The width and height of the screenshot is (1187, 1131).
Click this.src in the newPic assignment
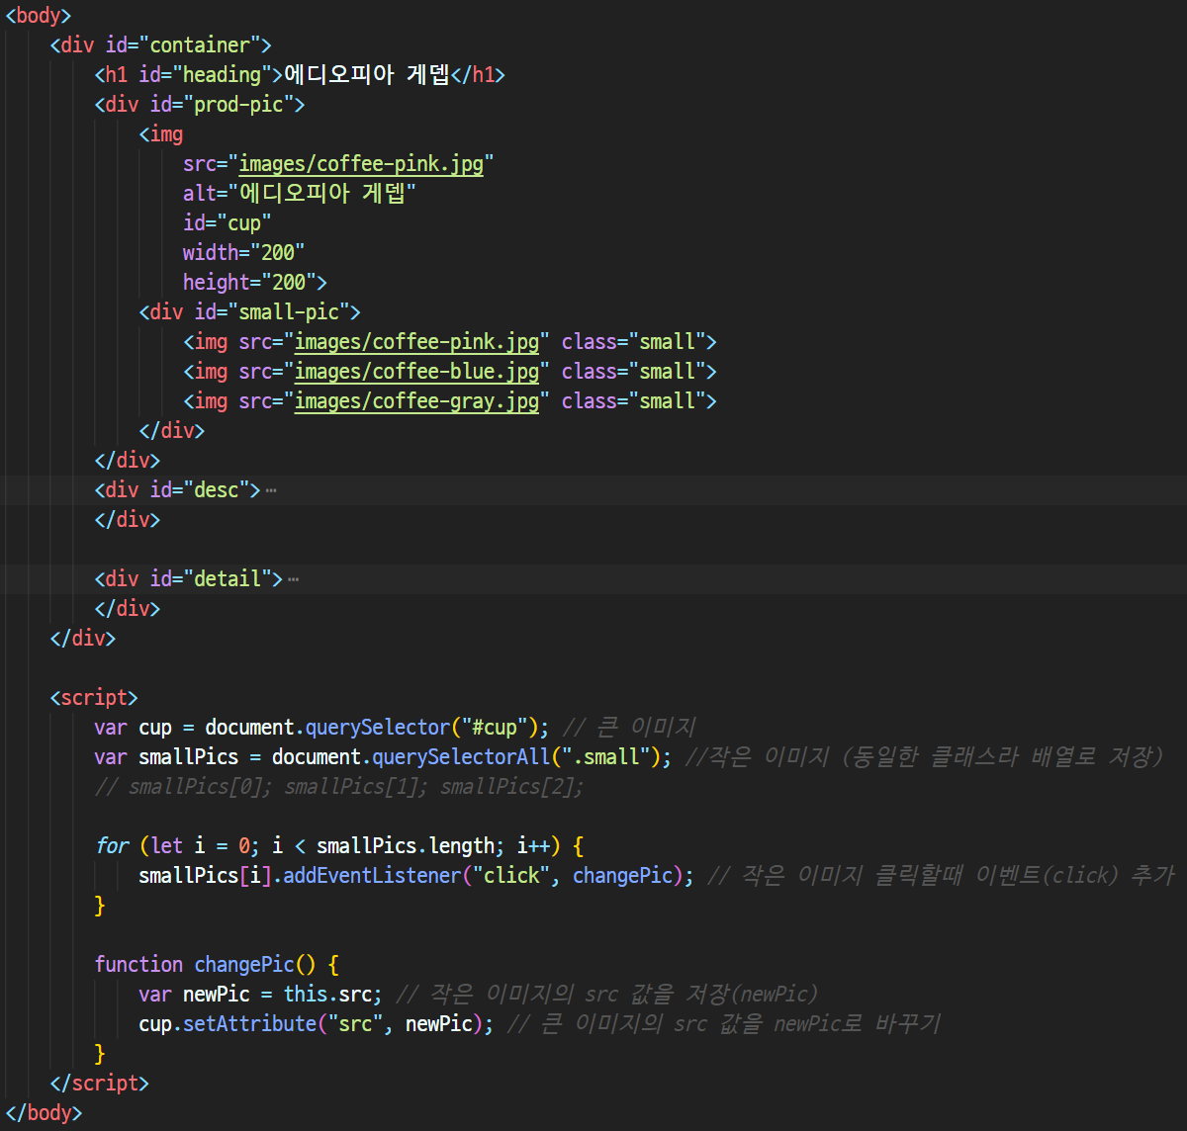(327, 995)
